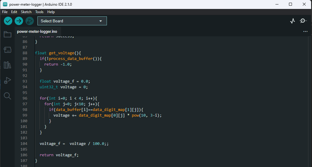Image resolution: width=312 pixels, height=167 pixels.
Task: Open the Debug panel in sidebar
Action: click(x=7, y=80)
